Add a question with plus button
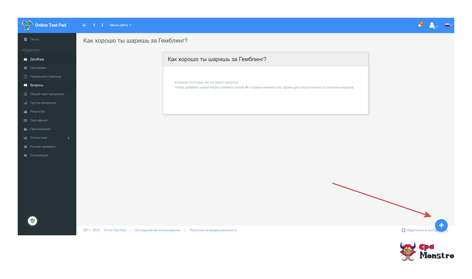This screenshot has width=472, height=279. (441, 225)
